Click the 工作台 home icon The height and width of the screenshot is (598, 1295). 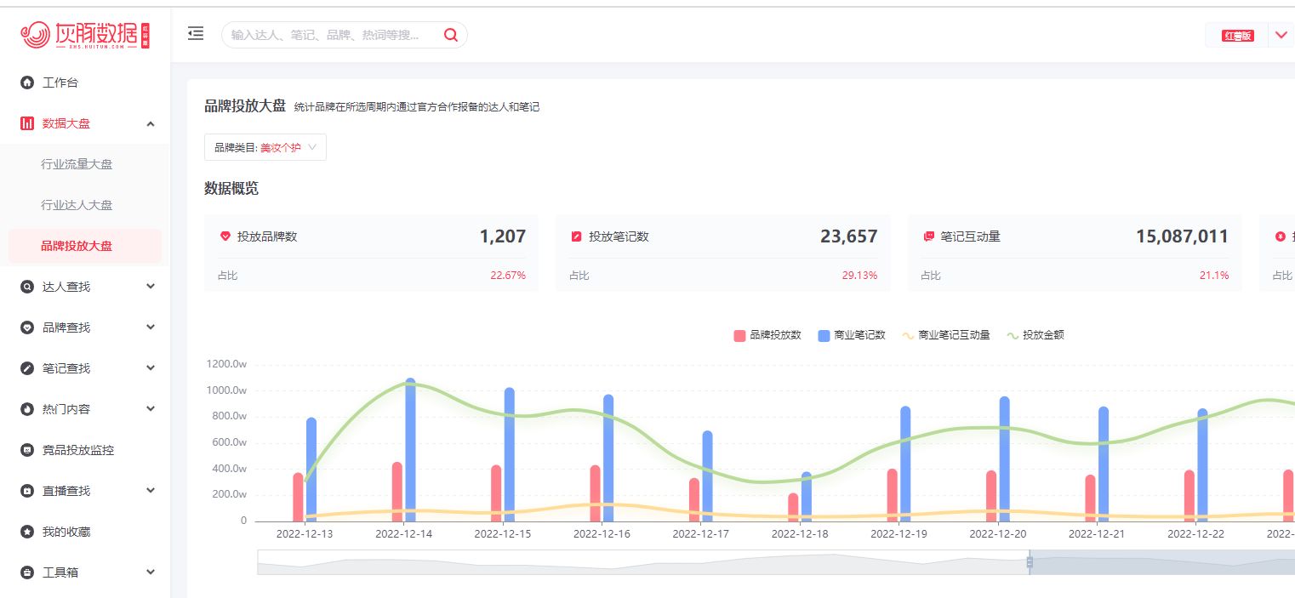coord(27,83)
